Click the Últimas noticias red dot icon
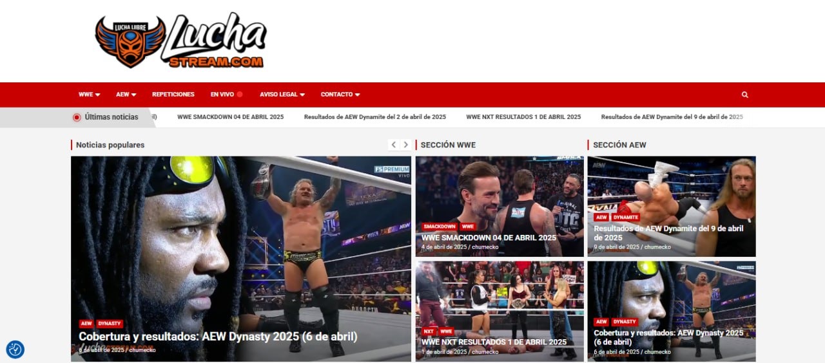 click(77, 117)
